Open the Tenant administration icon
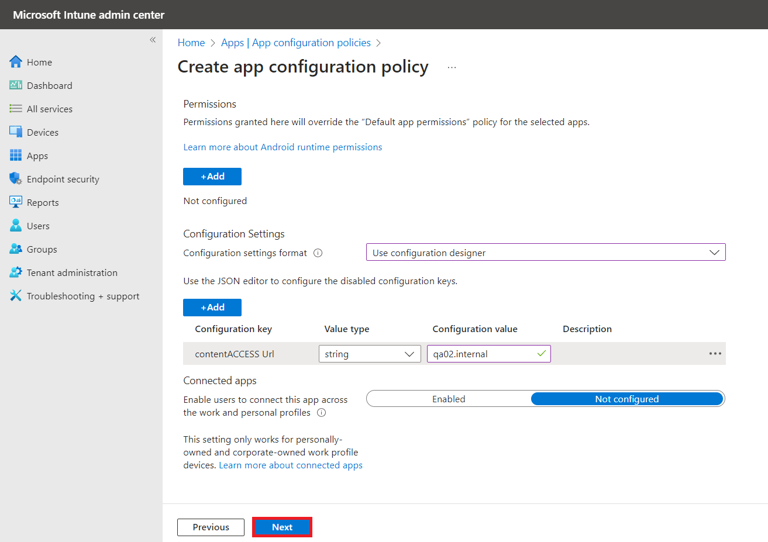The height and width of the screenshot is (542, 768). 16,272
